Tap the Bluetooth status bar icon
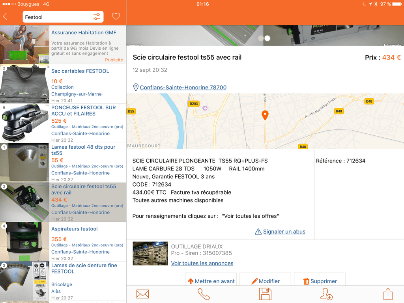 pyautogui.click(x=376, y=4)
